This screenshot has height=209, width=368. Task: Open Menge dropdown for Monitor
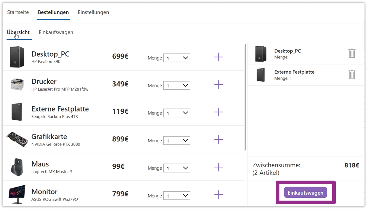(x=177, y=196)
